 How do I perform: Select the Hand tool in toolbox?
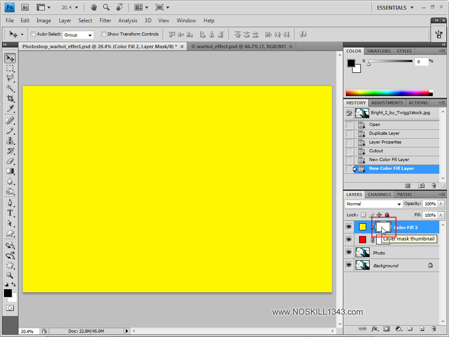[x=10, y=265]
